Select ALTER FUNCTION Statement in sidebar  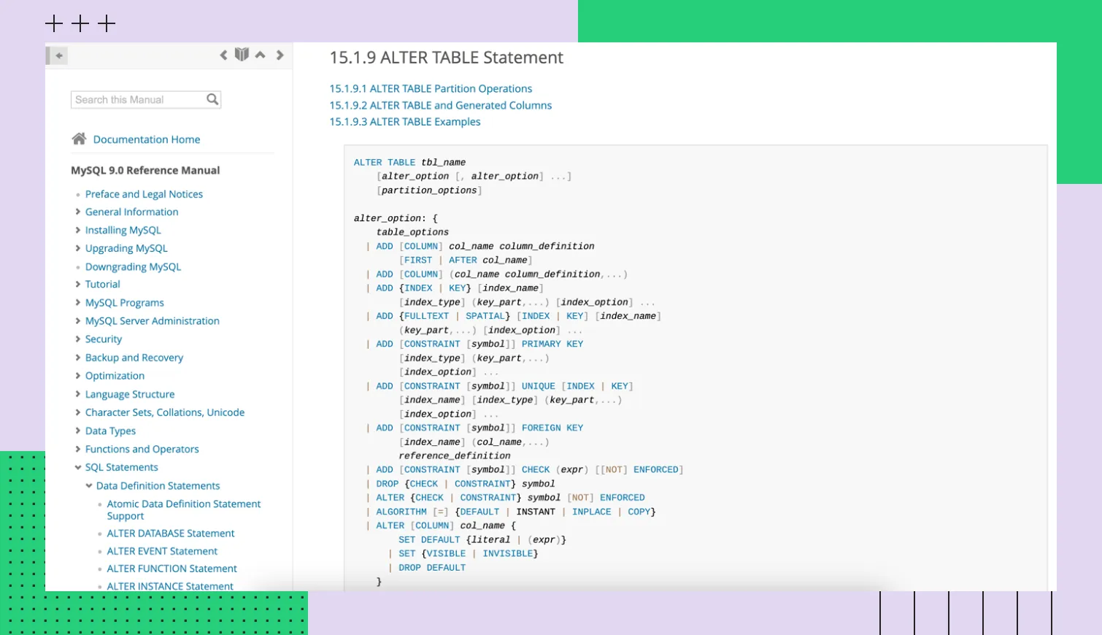point(172,569)
